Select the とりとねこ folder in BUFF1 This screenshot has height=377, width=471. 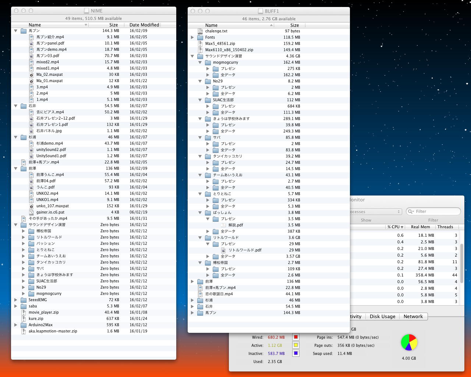(x=269, y=194)
